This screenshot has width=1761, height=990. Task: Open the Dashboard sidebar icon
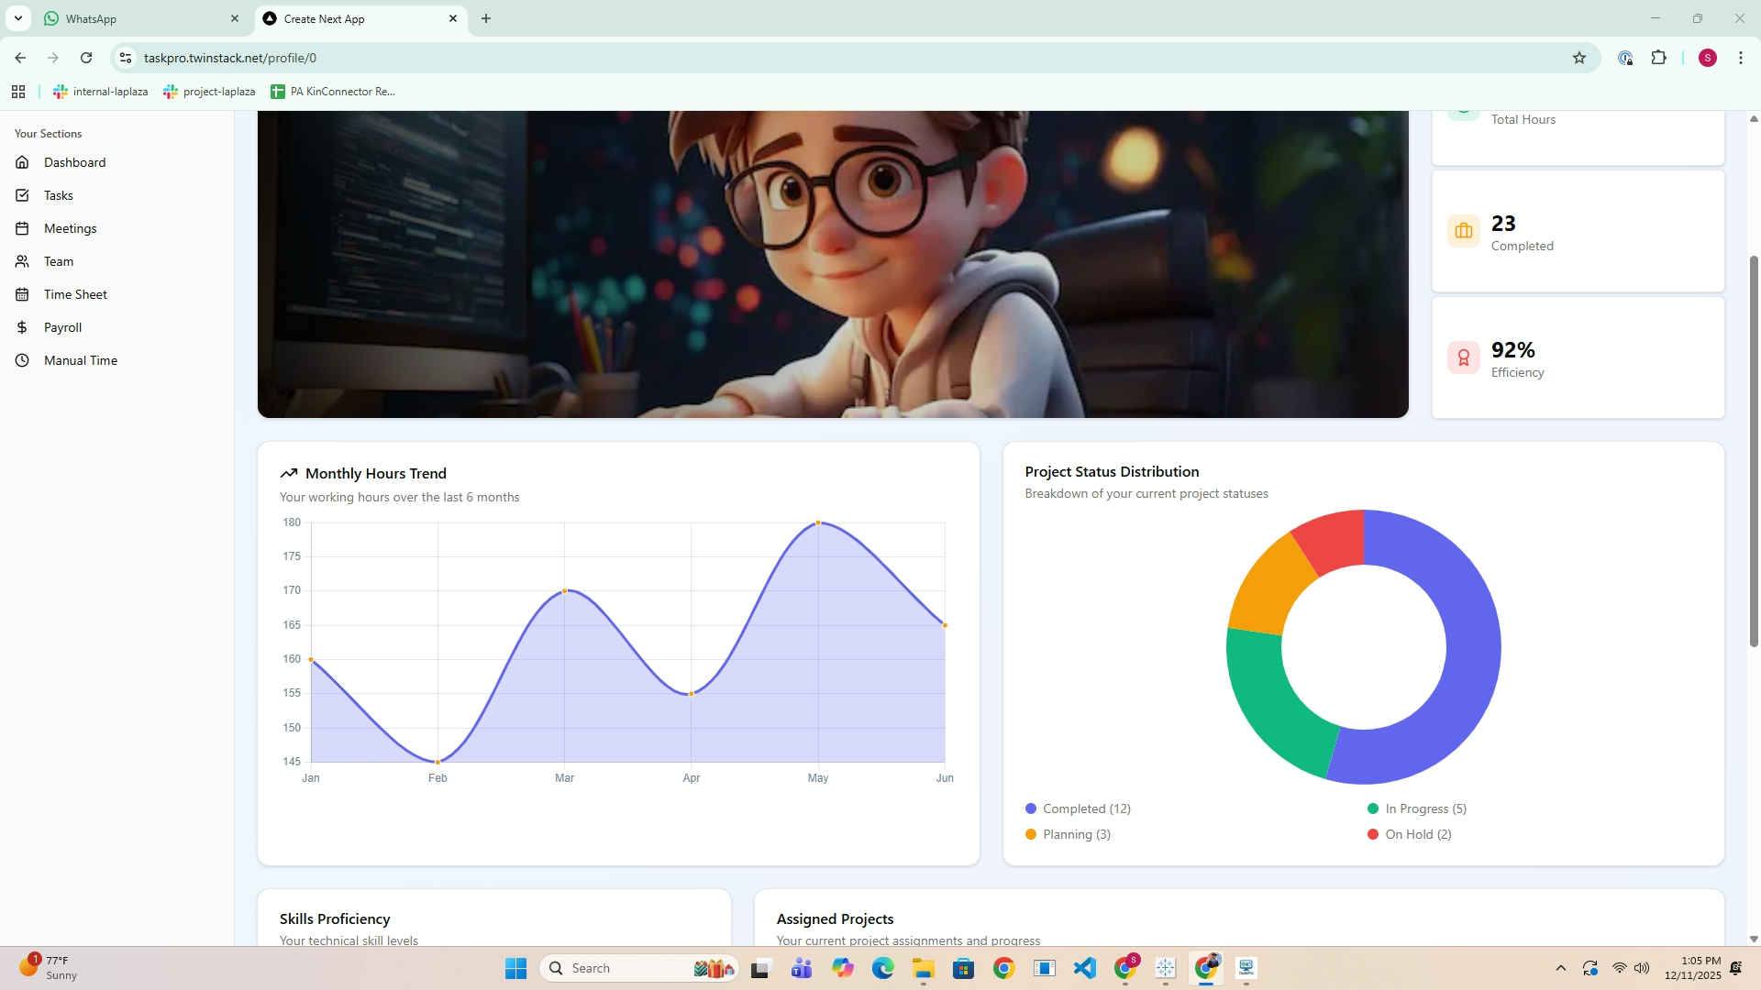pyautogui.click(x=22, y=162)
